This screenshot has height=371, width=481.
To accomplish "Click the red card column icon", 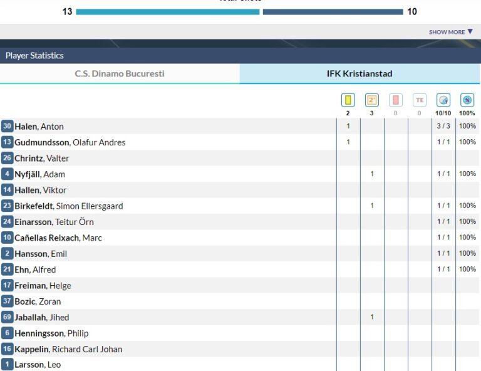I will (x=396, y=100).
